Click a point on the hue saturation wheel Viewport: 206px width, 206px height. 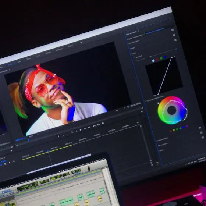click(x=172, y=110)
